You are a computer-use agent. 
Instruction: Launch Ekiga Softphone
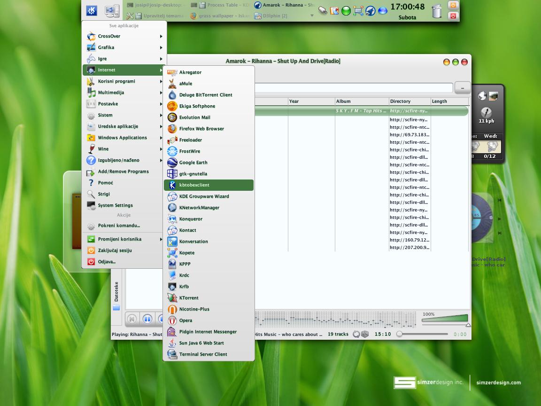point(209,106)
